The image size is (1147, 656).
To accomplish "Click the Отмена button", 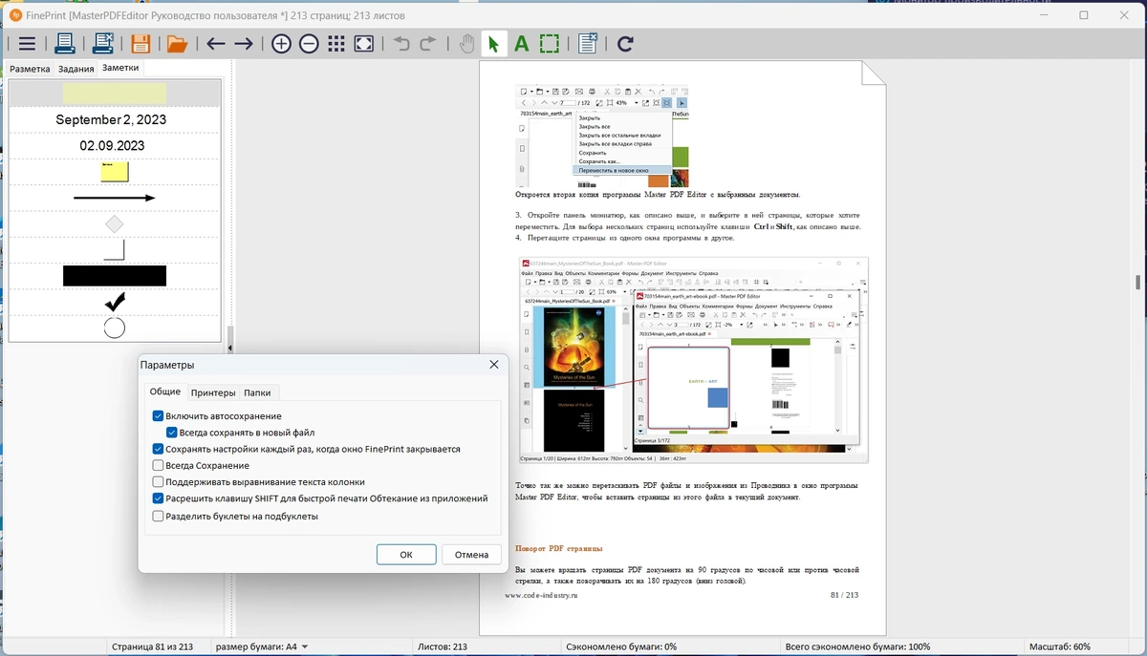I will pyautogui.click(x=472, y=555).
